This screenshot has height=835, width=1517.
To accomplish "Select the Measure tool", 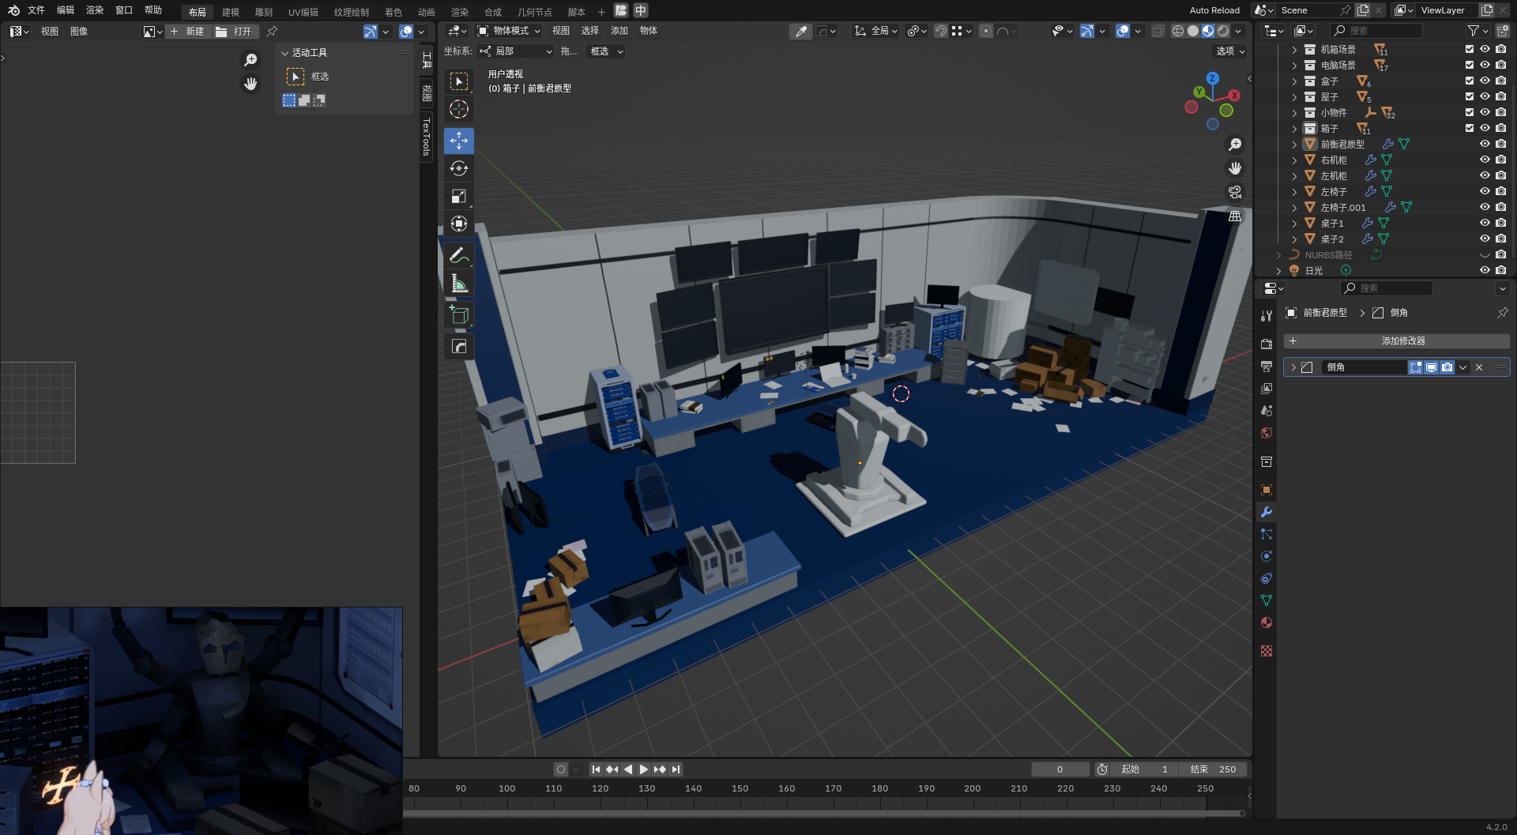I will 458,283.
